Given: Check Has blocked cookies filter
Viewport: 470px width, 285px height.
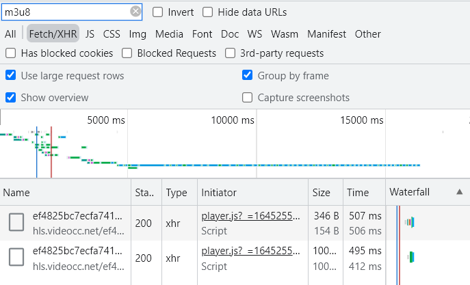Looking at the screenshot, I should 11,53.
